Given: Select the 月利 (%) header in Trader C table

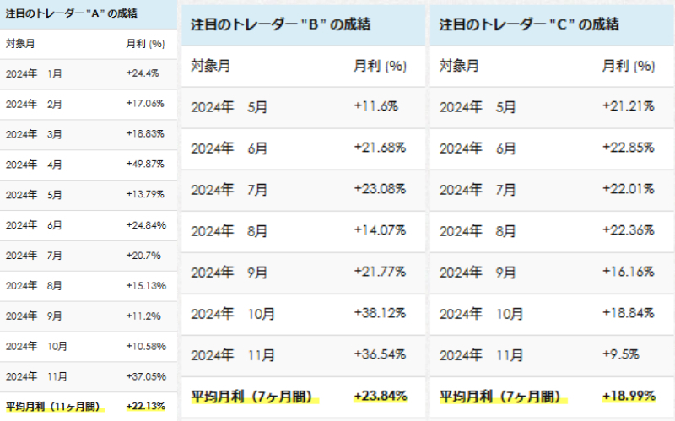Looking at the screenshot, I should (x=629, y=66).
